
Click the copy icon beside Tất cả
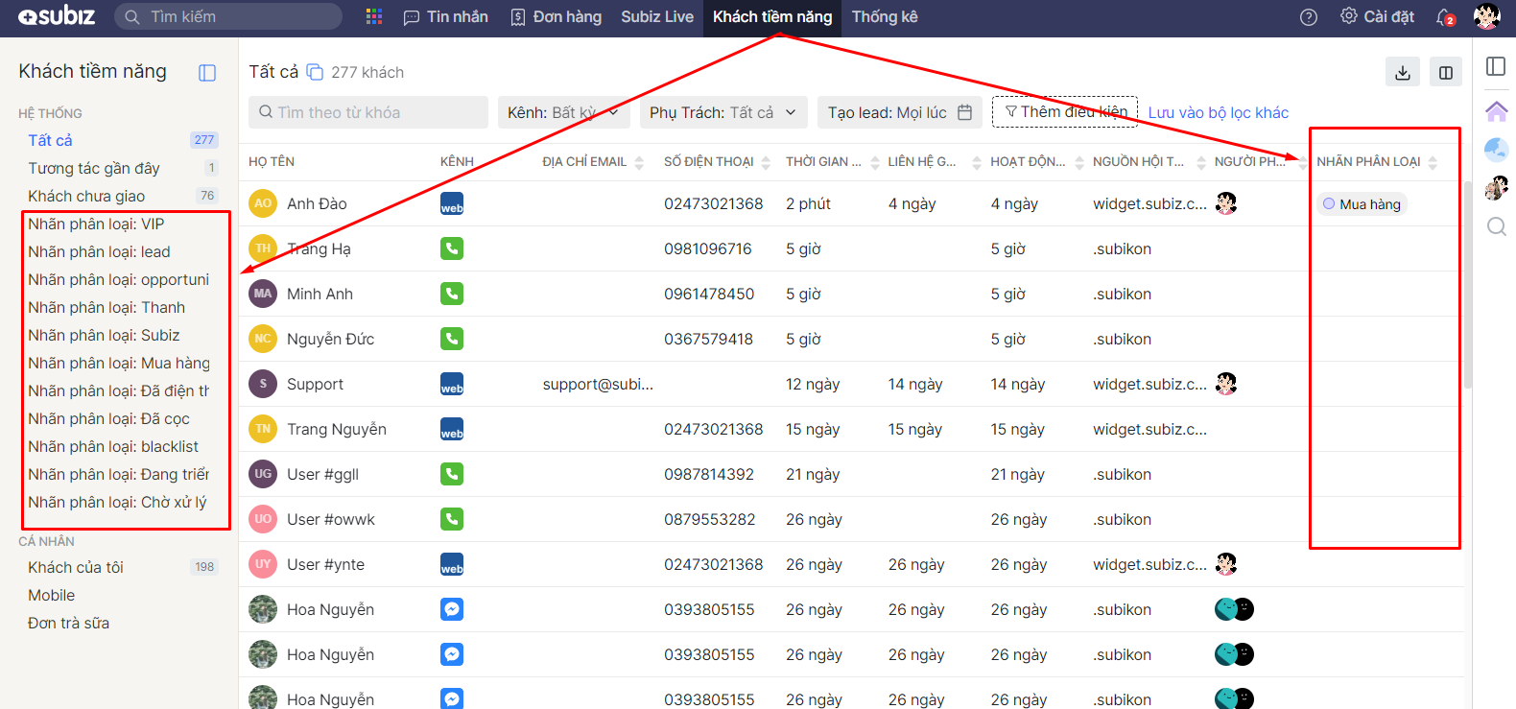[315, 72]
